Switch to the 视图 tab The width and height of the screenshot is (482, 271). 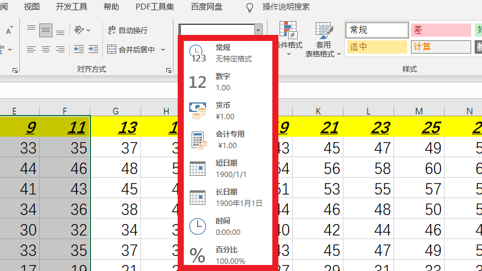tap(32, 7)
